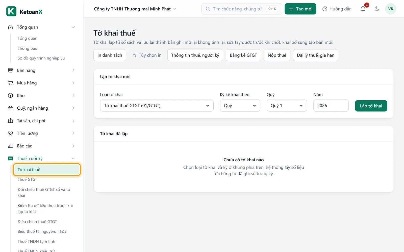
Task: Click the Tổng quan home icon
Action: [x=10, y=27]
